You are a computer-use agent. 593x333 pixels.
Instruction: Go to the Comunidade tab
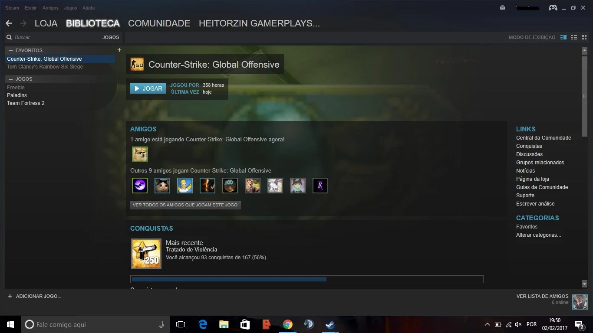[159, 23]
